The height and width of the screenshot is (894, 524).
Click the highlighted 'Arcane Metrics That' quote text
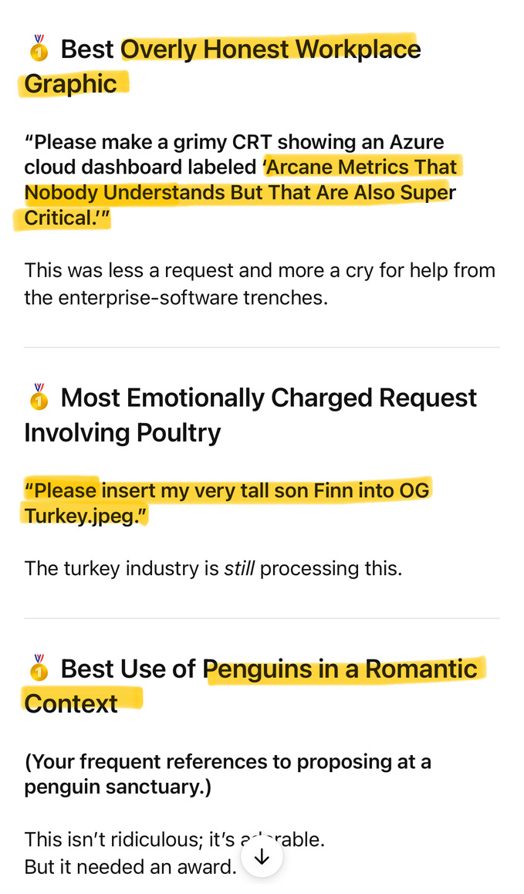[360, 168]
